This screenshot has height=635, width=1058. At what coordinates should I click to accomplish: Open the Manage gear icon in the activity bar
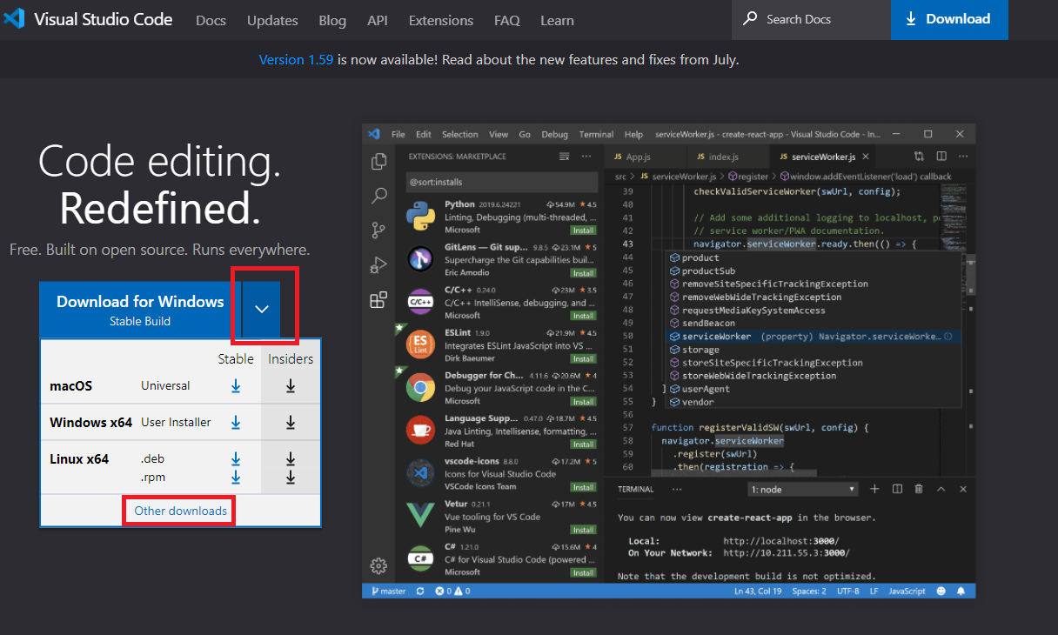[378, 565]
